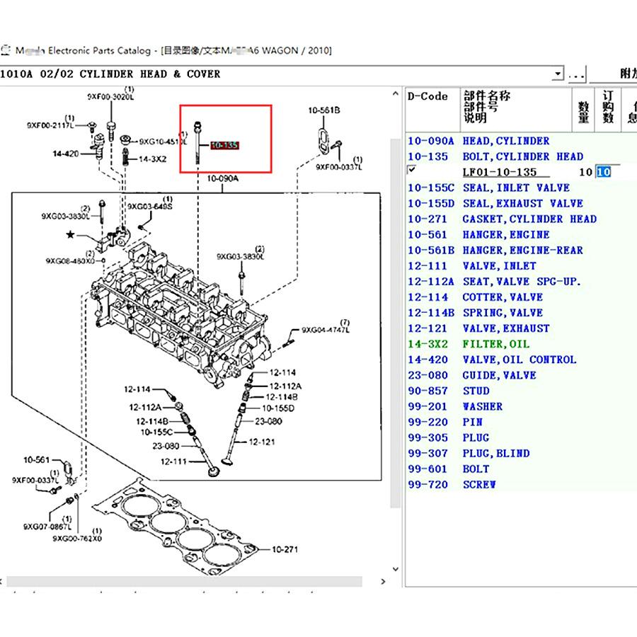Click the 14-3X2 oil filter part
This screenshot has height=637, width=637.
pyautogui.click(x=125, y=156)
